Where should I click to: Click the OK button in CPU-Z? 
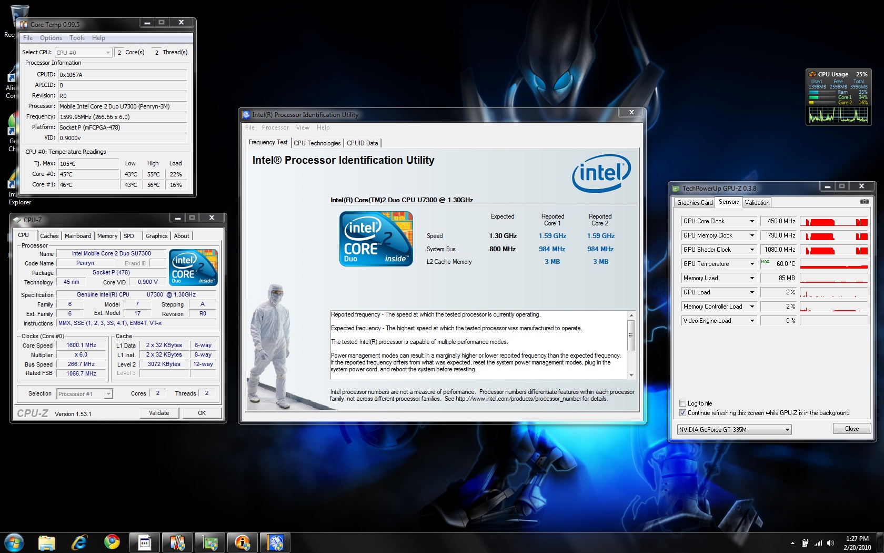pos(202,413)
